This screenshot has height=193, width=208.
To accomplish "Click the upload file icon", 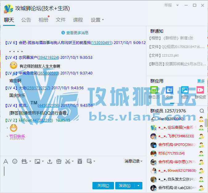I will (x=50, y=161).
